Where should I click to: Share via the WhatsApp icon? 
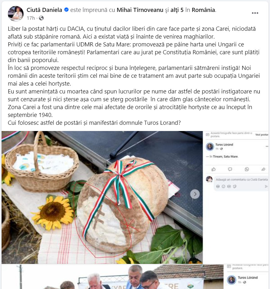247,169
